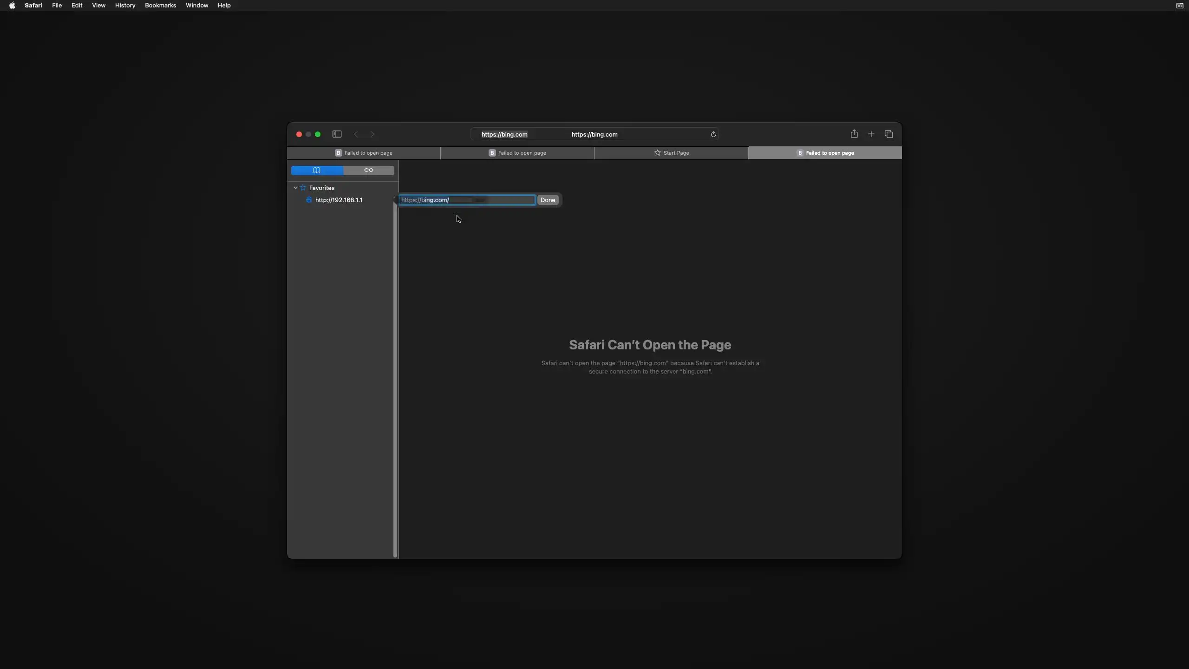This screenshot has height=669, width=1189.
Task: Go back with the back arrow
Action: [356, 134]
